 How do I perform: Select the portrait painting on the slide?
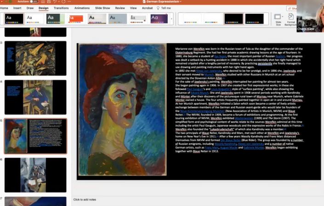[x=123, y=109]
